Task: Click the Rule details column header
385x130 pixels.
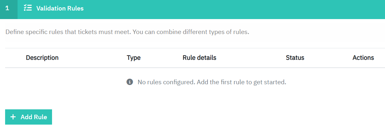Action: (199, 58)
